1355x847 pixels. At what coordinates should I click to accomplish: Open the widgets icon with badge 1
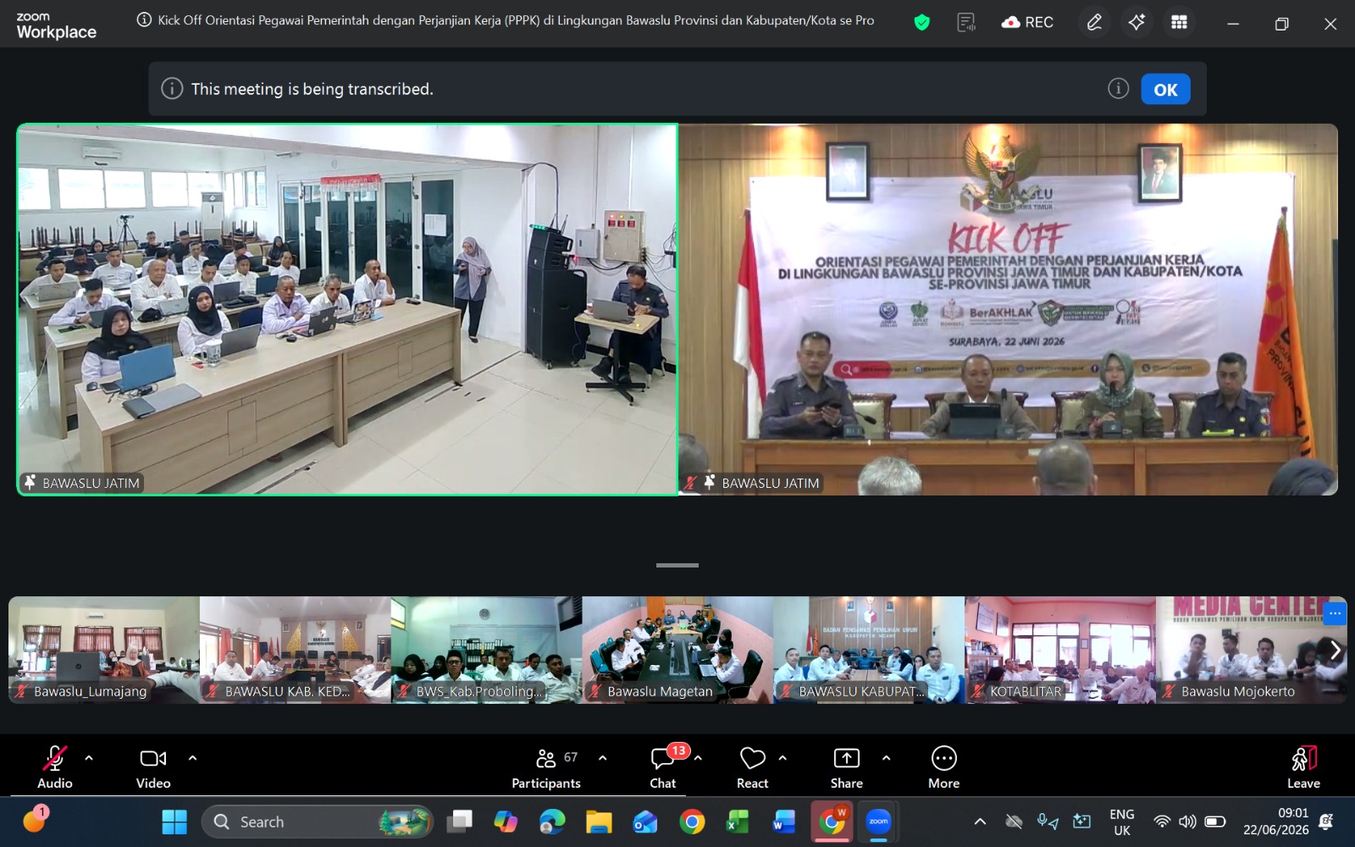36,819
